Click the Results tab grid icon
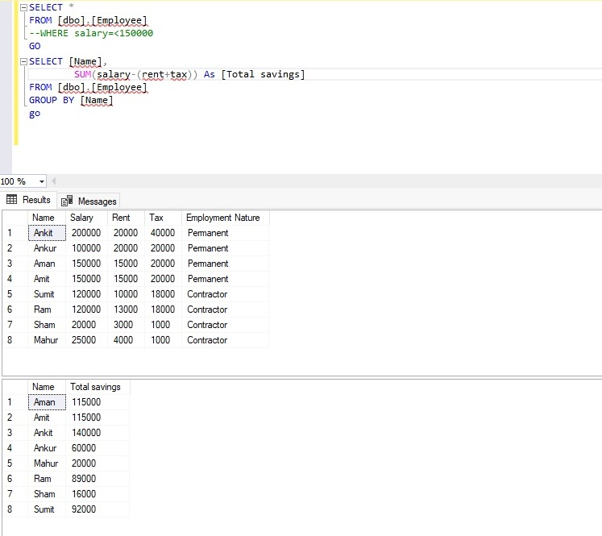The image size is (602, 536). [11, 199]
